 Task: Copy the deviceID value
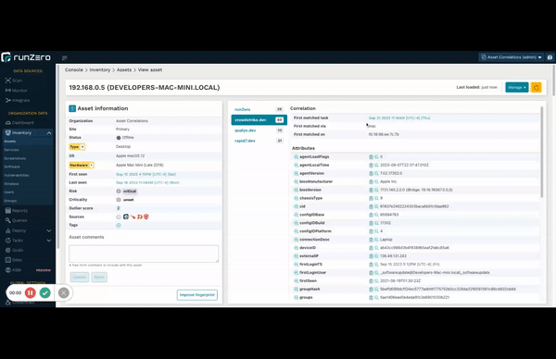pos(371,248)
